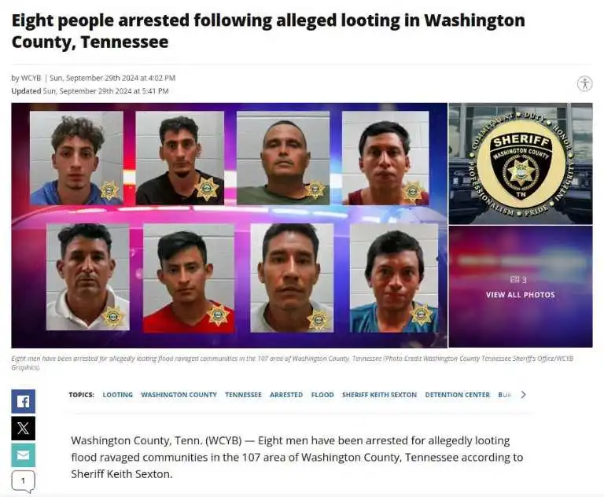
Task: Open the LOOTING topic tag
Action: pyautogui.click(x=117, y=395)
